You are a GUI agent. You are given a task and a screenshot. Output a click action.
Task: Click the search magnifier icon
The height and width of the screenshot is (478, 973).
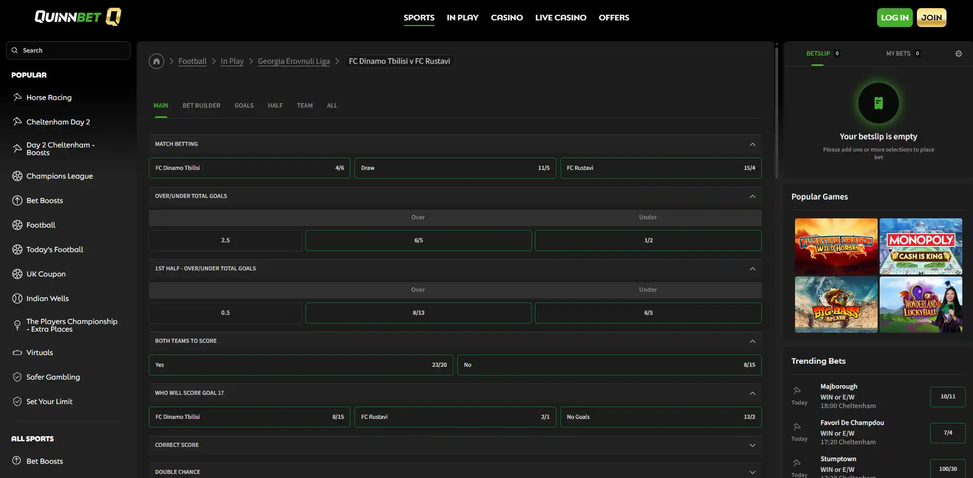(15, 50)
